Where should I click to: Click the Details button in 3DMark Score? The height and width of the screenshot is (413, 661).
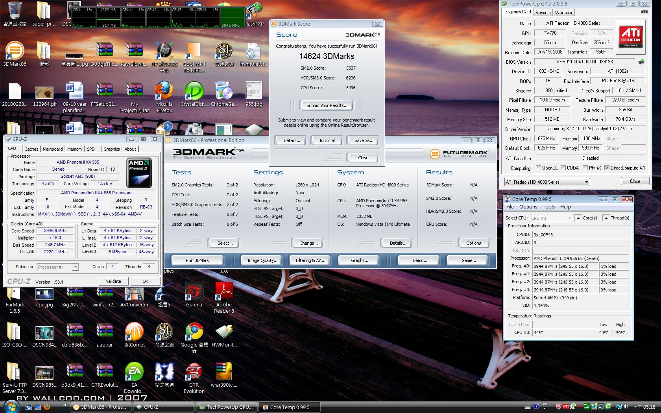point(292,140)
